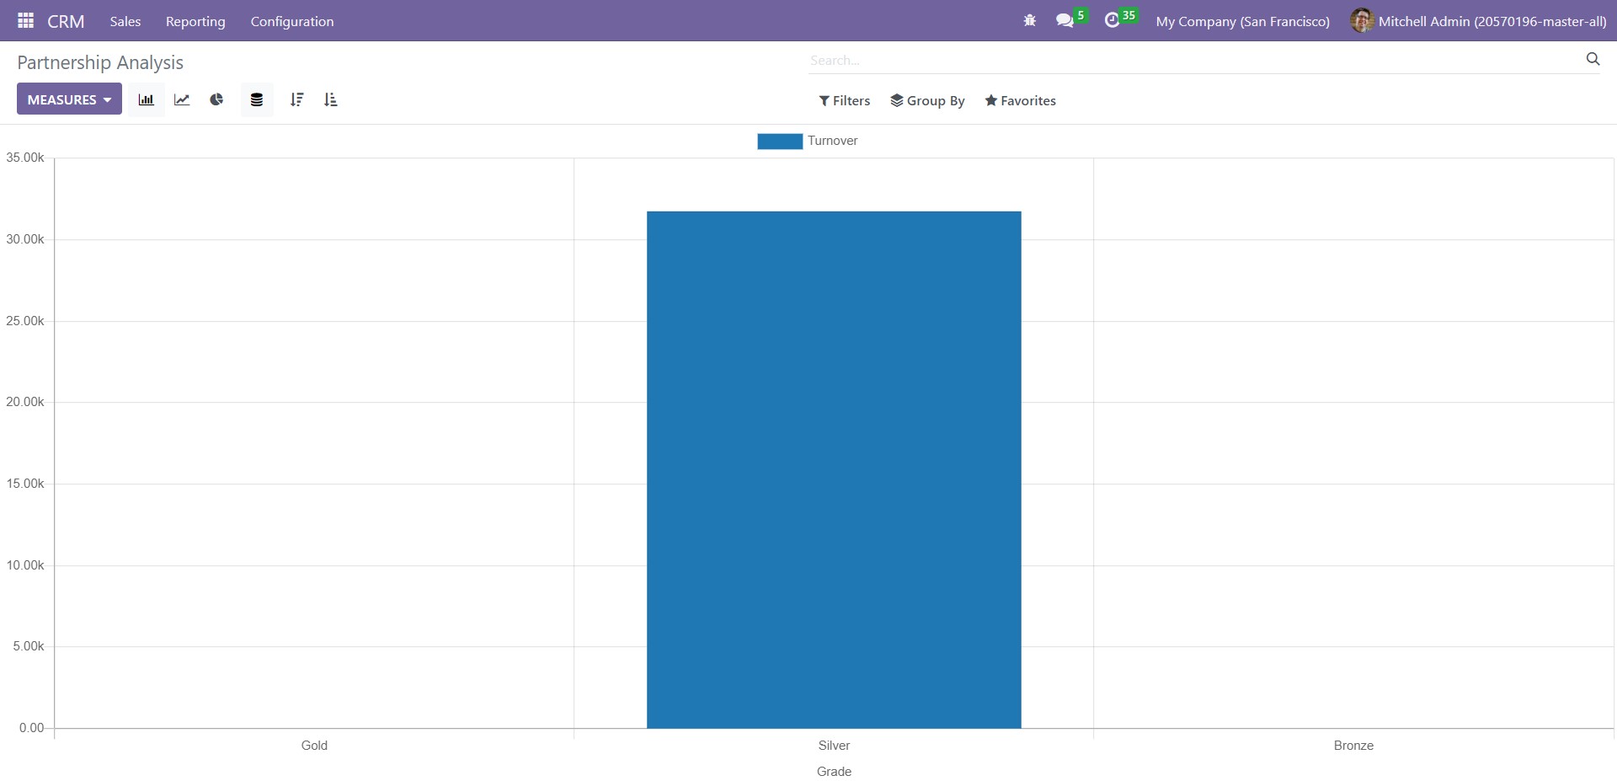The width and height of the screenshot is (1617, 781).
Task: Click the 35.00k y-axis value
Action: coord(25,158)
